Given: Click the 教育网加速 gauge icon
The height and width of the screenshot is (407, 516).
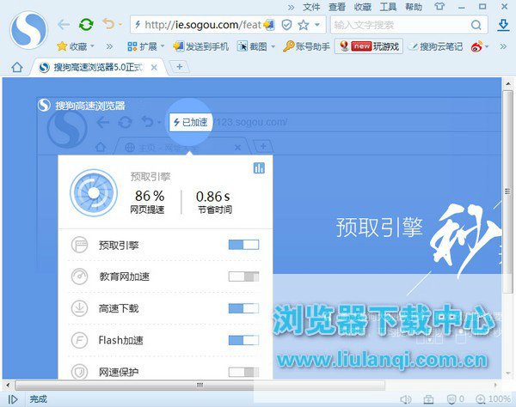Looking at the screenshot, I should tap(79, 276).
